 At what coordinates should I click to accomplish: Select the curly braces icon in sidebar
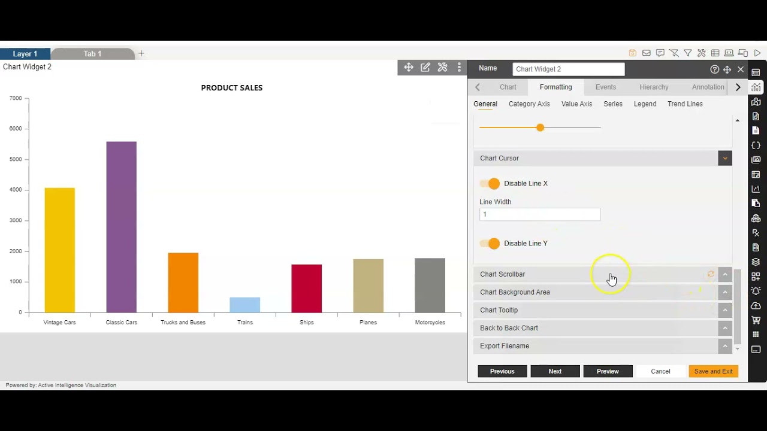756,145
